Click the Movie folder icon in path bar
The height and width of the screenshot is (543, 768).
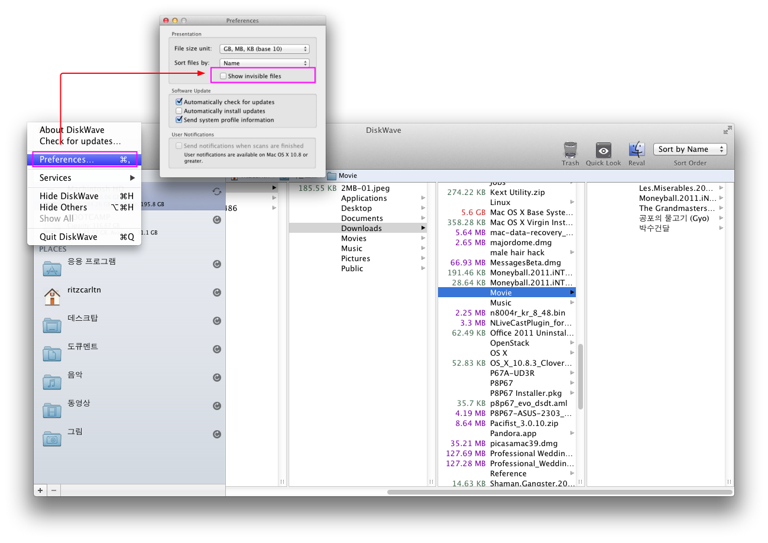click(331, 175)
